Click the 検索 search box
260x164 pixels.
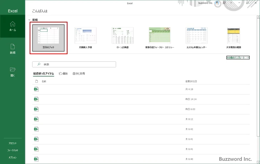click(74, 65)
